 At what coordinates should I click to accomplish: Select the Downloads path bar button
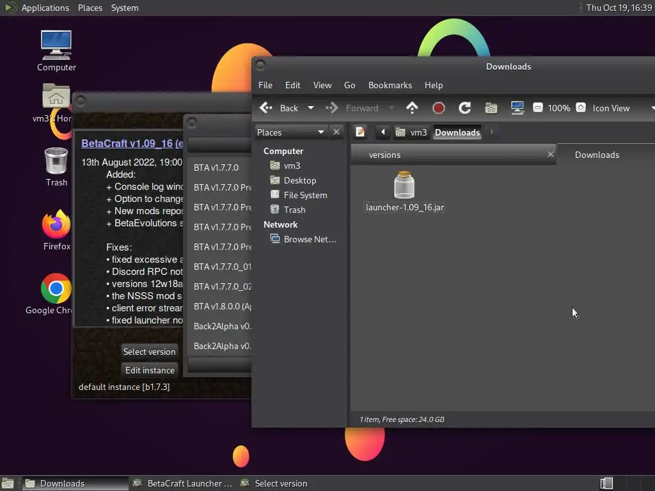tap(457, 132)
